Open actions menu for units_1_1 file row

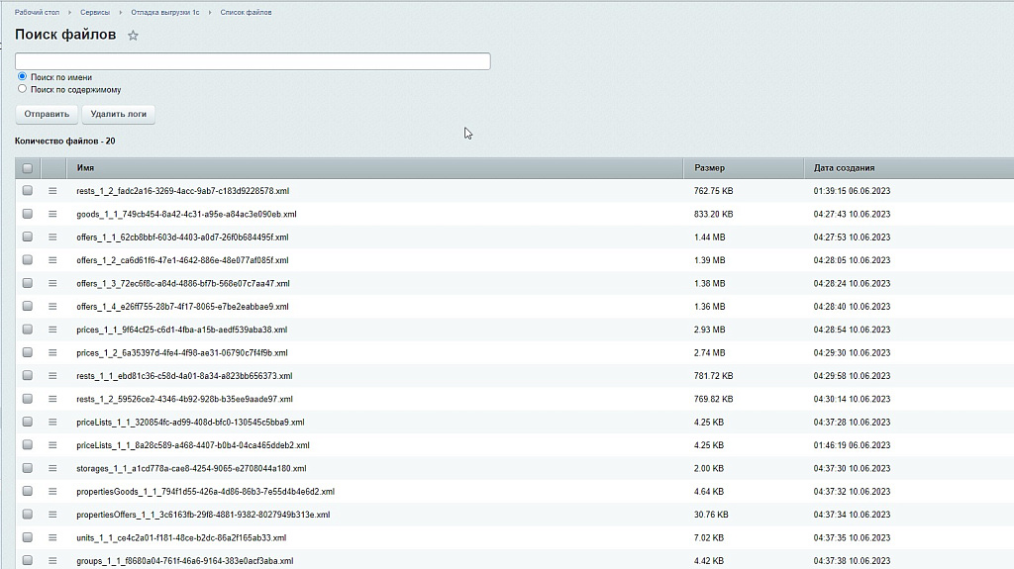coord(53,538)
